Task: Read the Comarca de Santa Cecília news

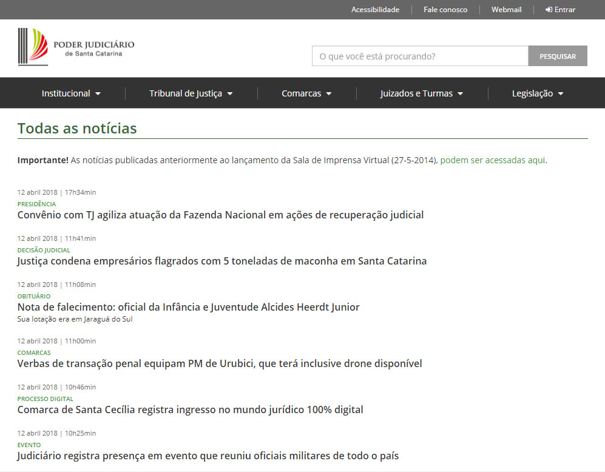Action: (x=190, y=410)
